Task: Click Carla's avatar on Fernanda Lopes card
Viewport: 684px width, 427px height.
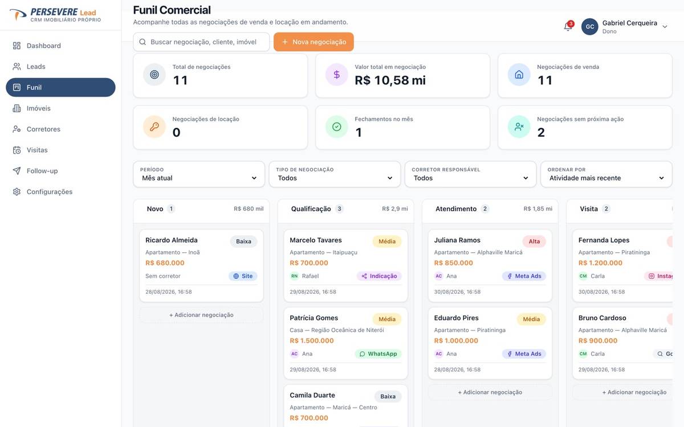Action: point(583,276)
